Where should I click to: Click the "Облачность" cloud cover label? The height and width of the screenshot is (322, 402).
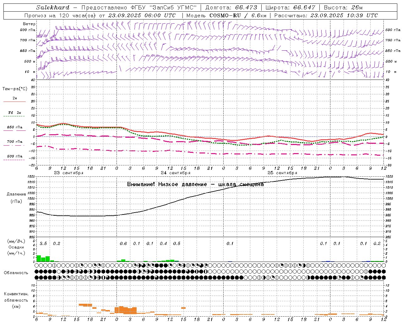(16, 273)
